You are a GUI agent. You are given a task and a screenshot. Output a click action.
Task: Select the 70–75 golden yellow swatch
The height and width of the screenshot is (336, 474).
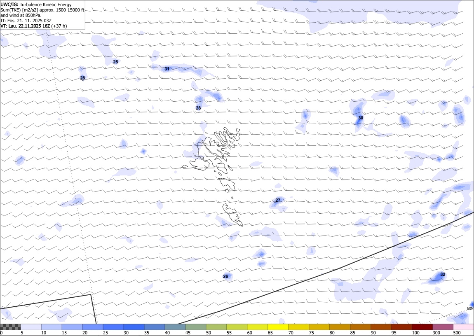click(x=299, y=327)
